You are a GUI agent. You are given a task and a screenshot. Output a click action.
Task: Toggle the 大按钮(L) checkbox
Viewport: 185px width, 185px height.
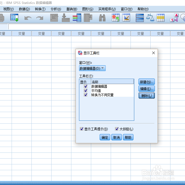(x=117, y=129)
